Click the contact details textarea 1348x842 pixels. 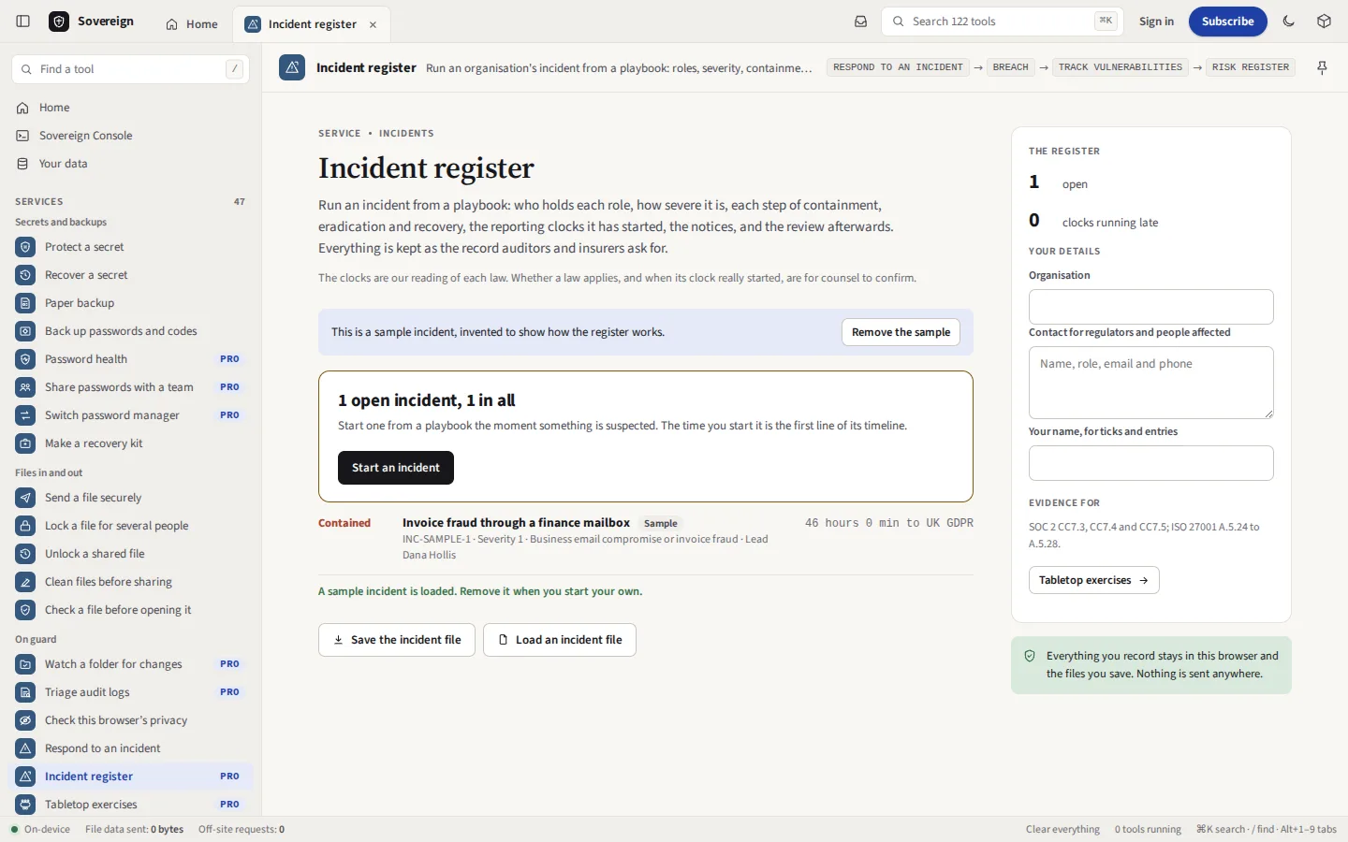(x=1151, y=383)
